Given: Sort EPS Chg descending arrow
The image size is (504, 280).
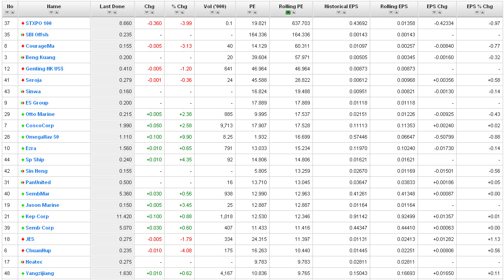Looking at the screenshot, I should [434, 13].
